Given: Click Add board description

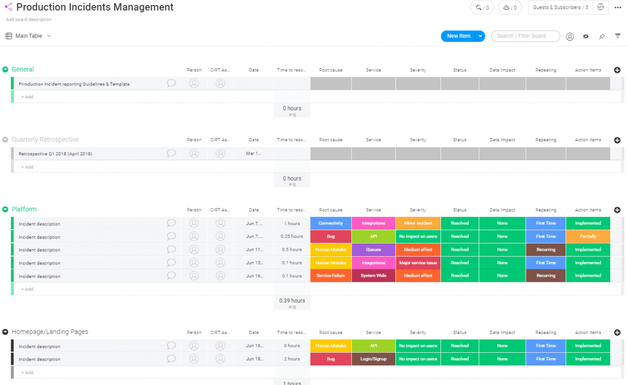Looking at the screenshot, I should (x=29, y=20).
